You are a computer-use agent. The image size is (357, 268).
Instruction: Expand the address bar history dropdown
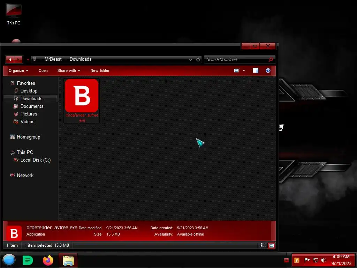coord(190,59)
